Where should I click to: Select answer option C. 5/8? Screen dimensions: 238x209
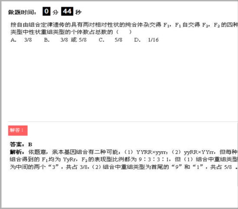point(110,40)
